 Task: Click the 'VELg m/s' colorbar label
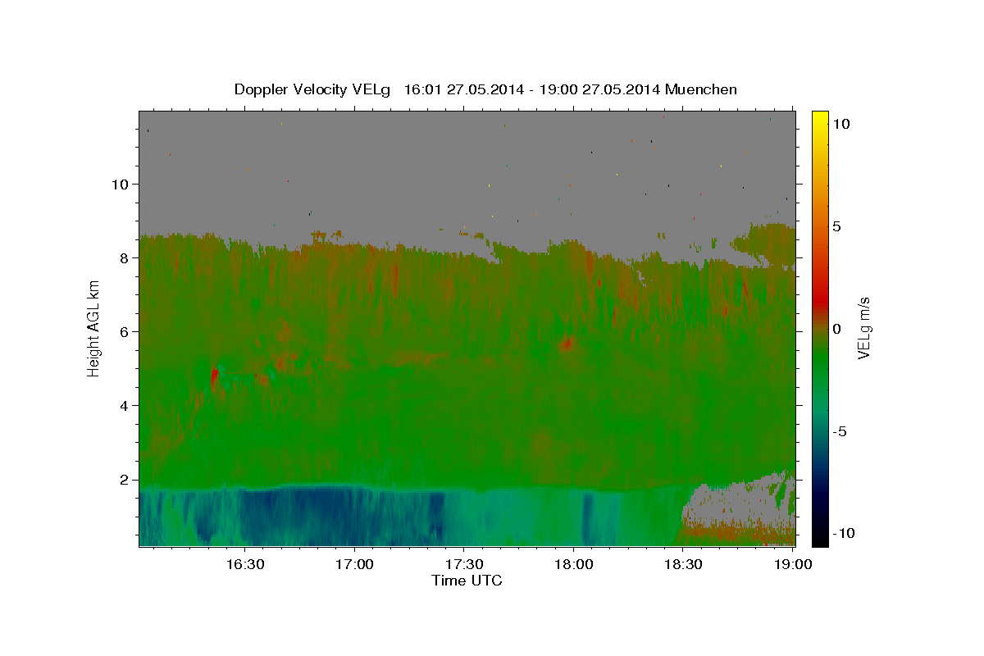(x=863, y=329)
